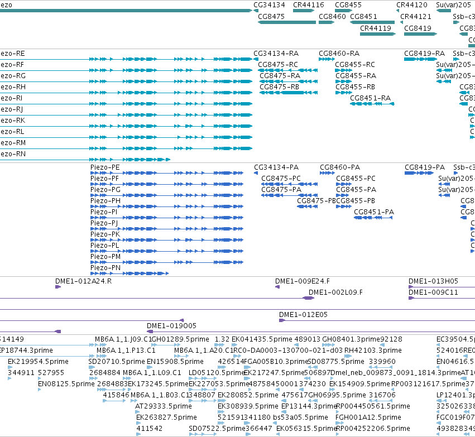Click the CG34134 gene label
The image size is (475, 437).
pyautogui.click(x=269, y=5)
